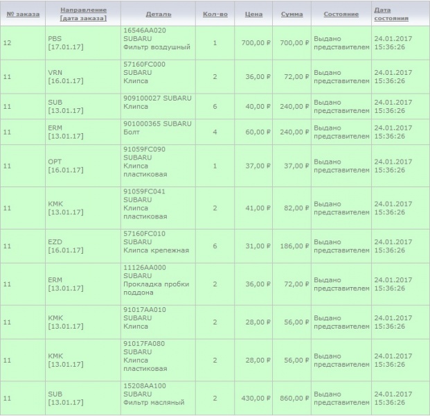Screen dimensions: 430x416
Task: Click the 860,00 ₽ sum cell
Action: pyautogui.click(x=296, y=399)
